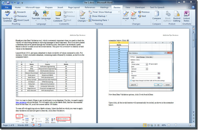The height and width of the screenshot is (130, 198).
Task: Toggle the ruler button above vertical scrollbar
Action: (x=193, y=29)
